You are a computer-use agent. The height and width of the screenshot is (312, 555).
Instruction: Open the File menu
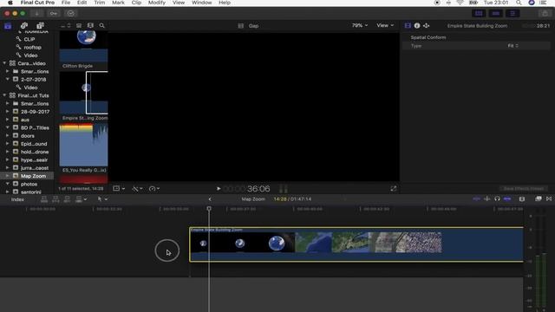[x=66, y=3]
